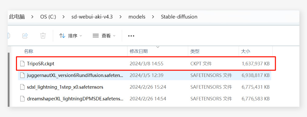Image resolution: width=307 pixels, height=117 pixels.
Task: Click the dreamshaperXL file icon
Action: [x=22, y=99]
